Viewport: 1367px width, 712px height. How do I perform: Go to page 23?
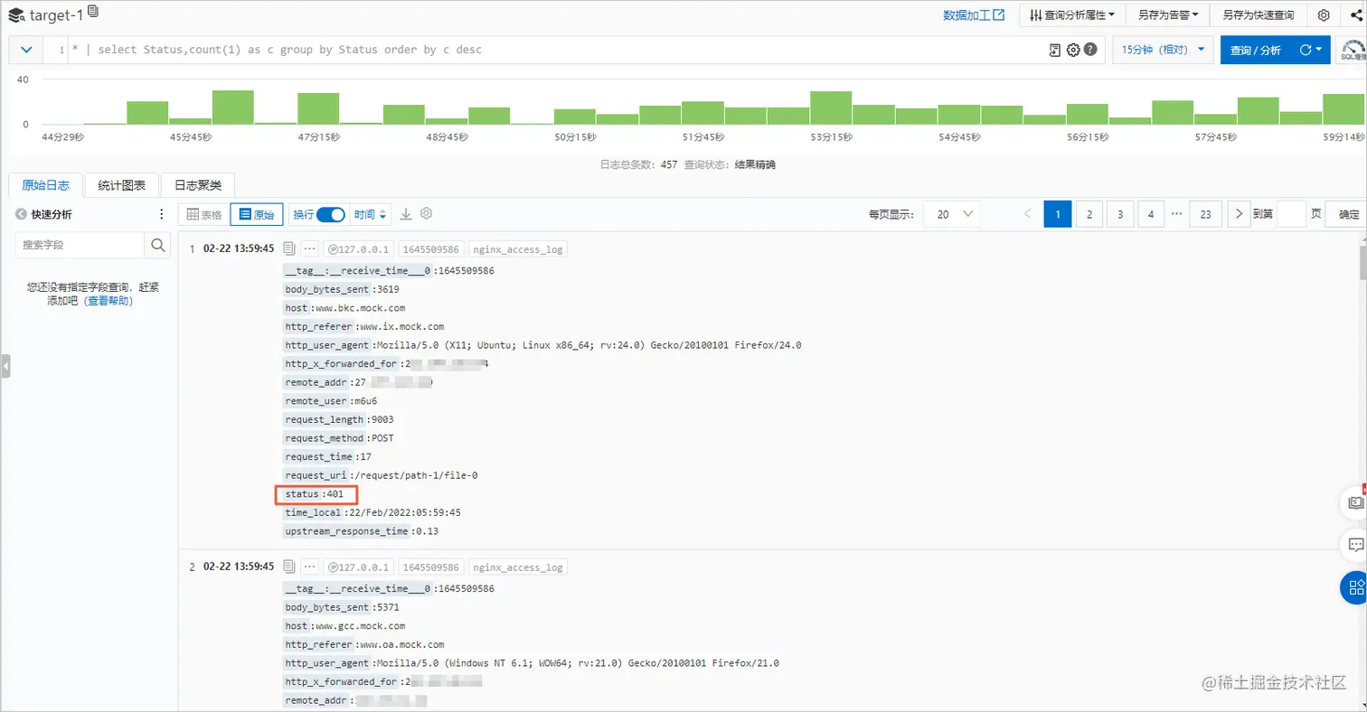pos(1205,214)
